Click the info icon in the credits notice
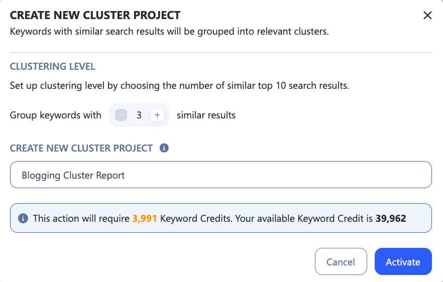The height and width of the screenshot is (282, 443). (23, 218)
